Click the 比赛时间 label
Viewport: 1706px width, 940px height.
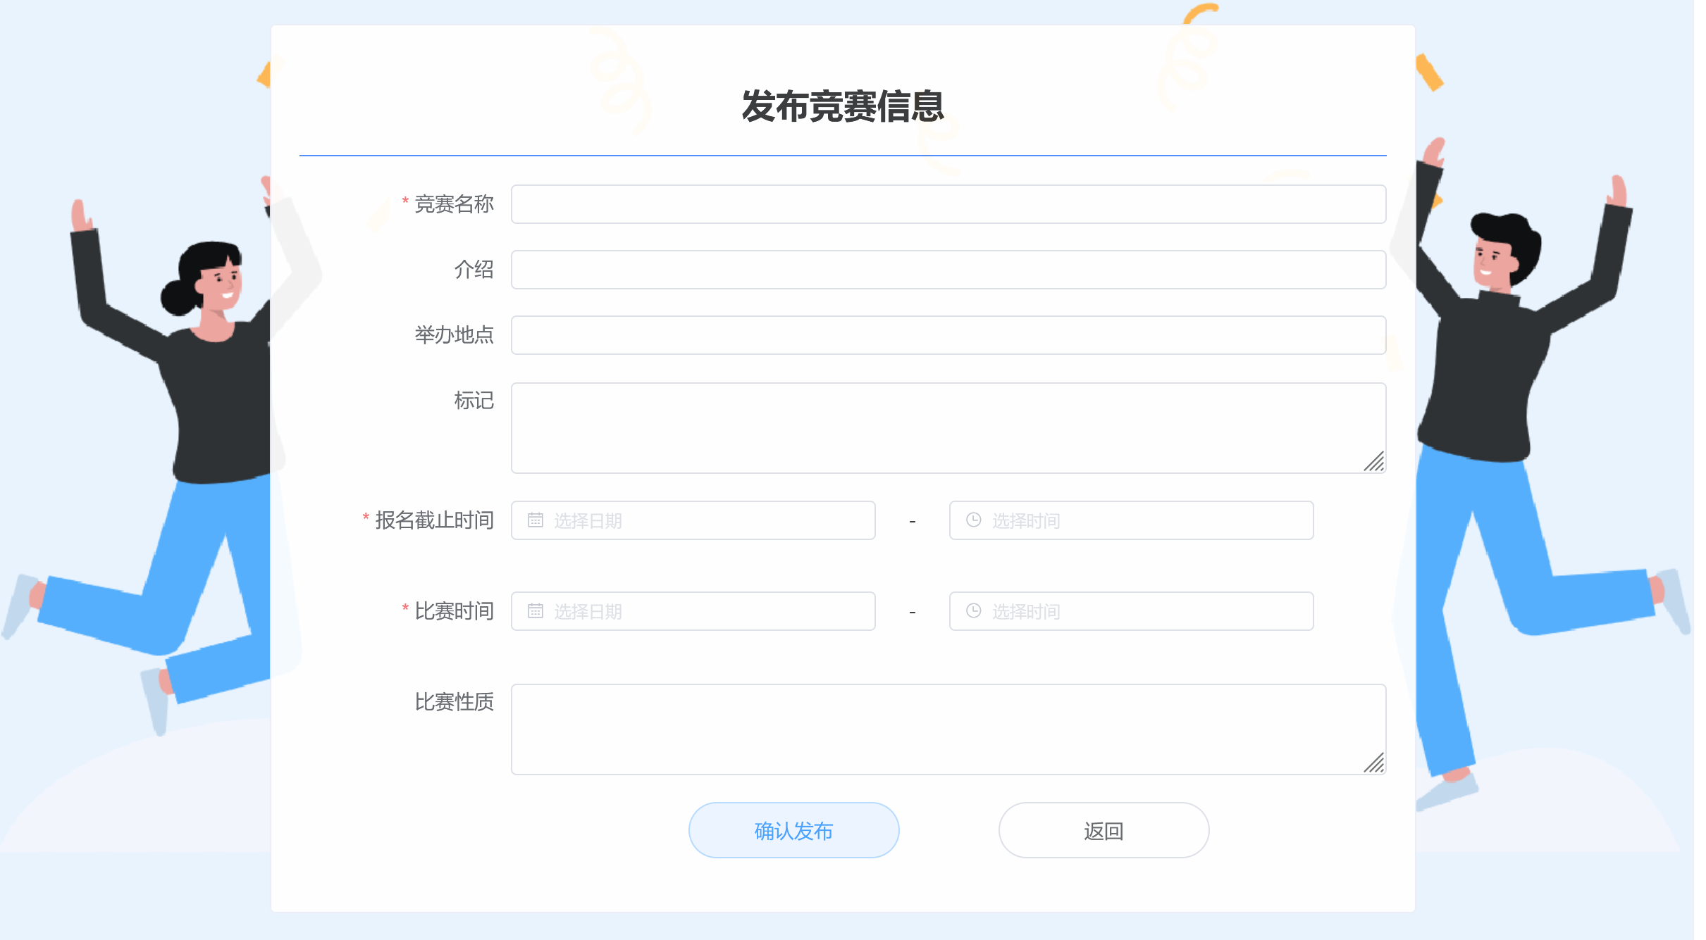454,611
